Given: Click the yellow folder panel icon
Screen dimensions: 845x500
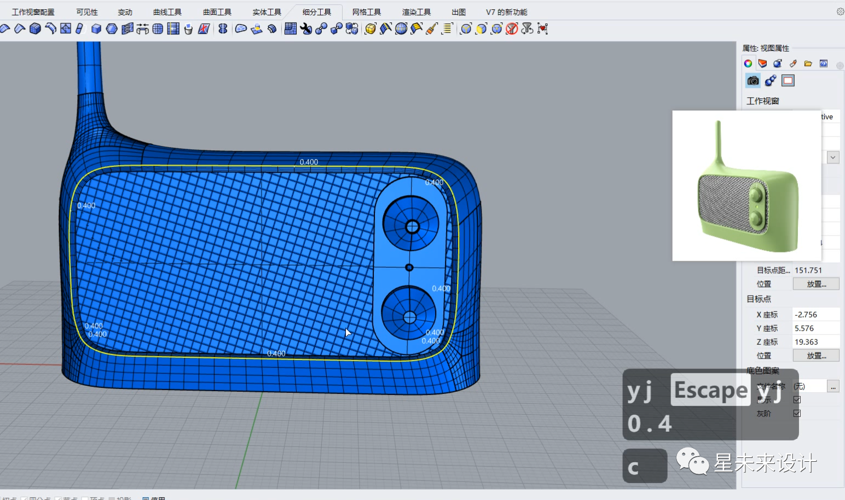Looking at the screenshot, I should coord(808,63).
